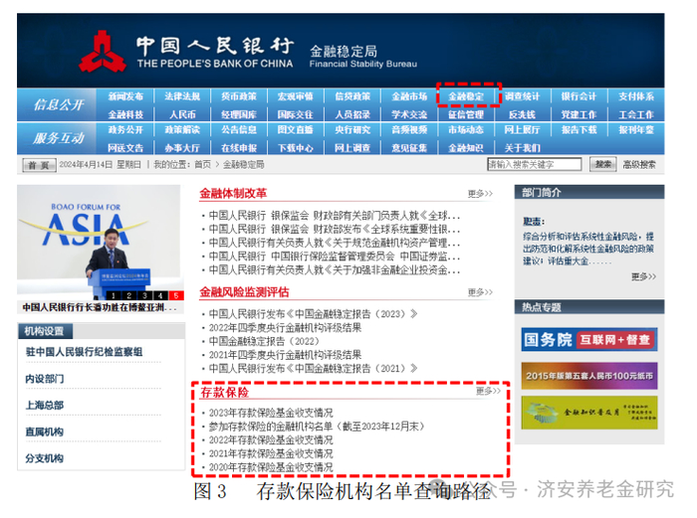Click the 首页 home button
This screenshot has width=697, height=518.
tap(39, 165)
